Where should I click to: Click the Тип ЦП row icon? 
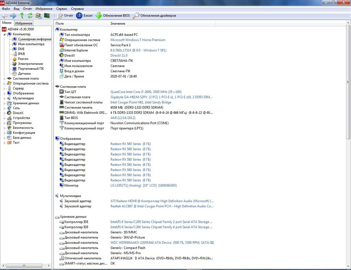(62, 92)
